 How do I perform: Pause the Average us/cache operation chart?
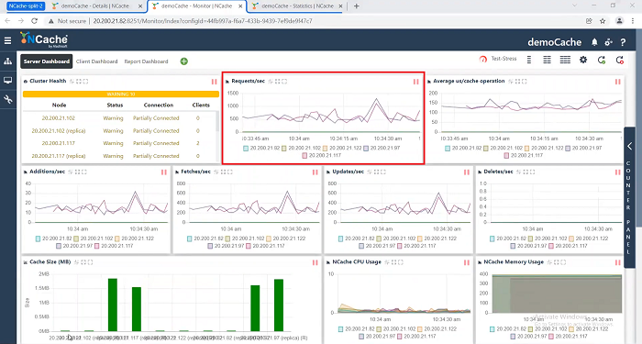617,82
